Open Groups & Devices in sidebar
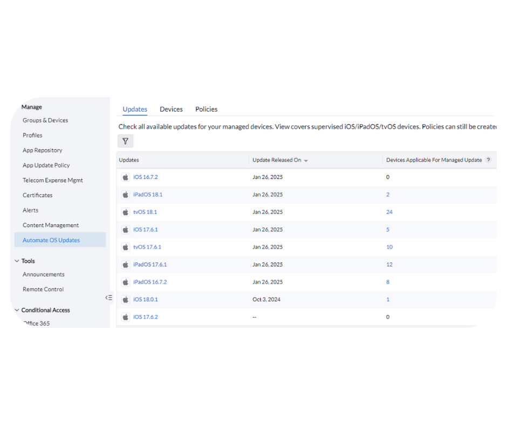This screenshot has height=425, width=507. click(45, 120)
